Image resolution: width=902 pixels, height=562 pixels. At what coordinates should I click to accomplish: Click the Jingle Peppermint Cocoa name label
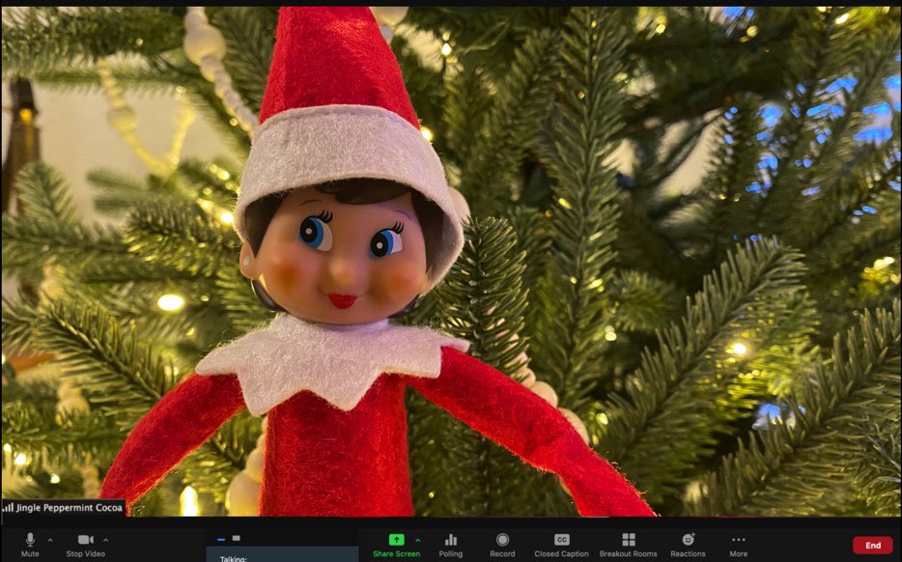(x=69, y=507)
